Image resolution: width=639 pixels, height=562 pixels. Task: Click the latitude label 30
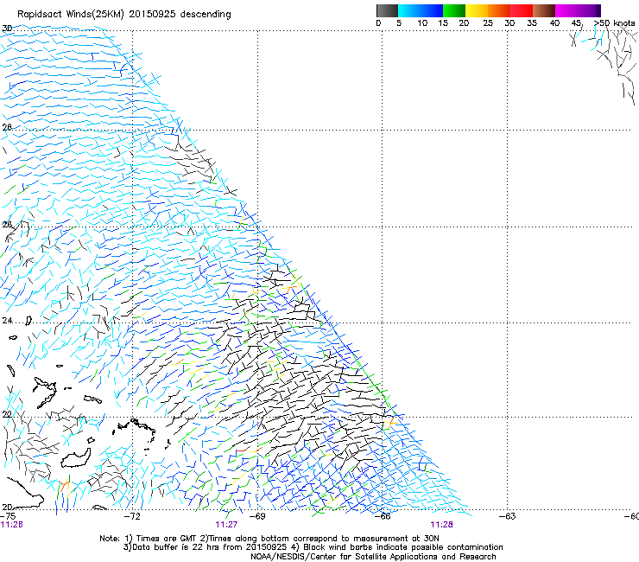[7, 29]
